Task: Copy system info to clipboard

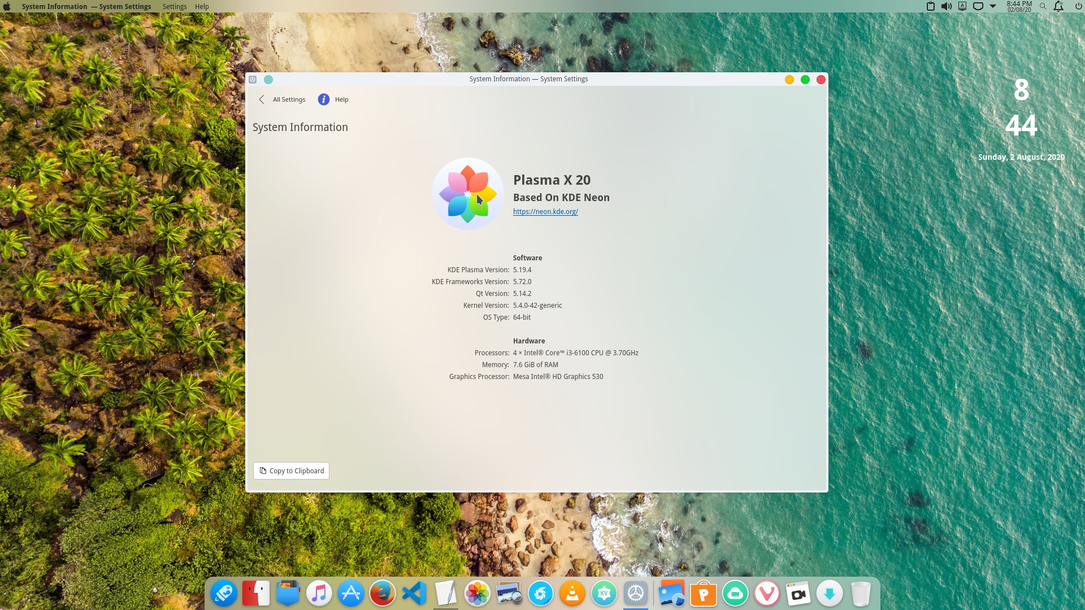Action: click(291, 471)
